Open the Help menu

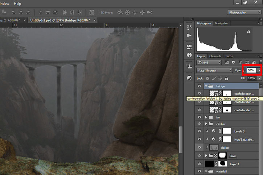[17, 4]
